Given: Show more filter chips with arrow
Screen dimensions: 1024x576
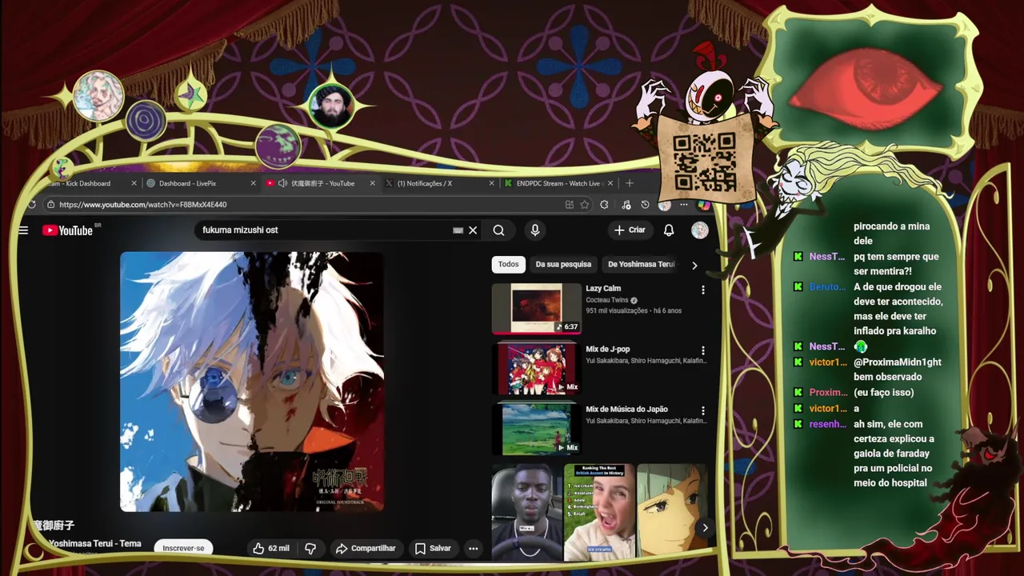Looking at the screenshot, I should (x=694, y=265).
